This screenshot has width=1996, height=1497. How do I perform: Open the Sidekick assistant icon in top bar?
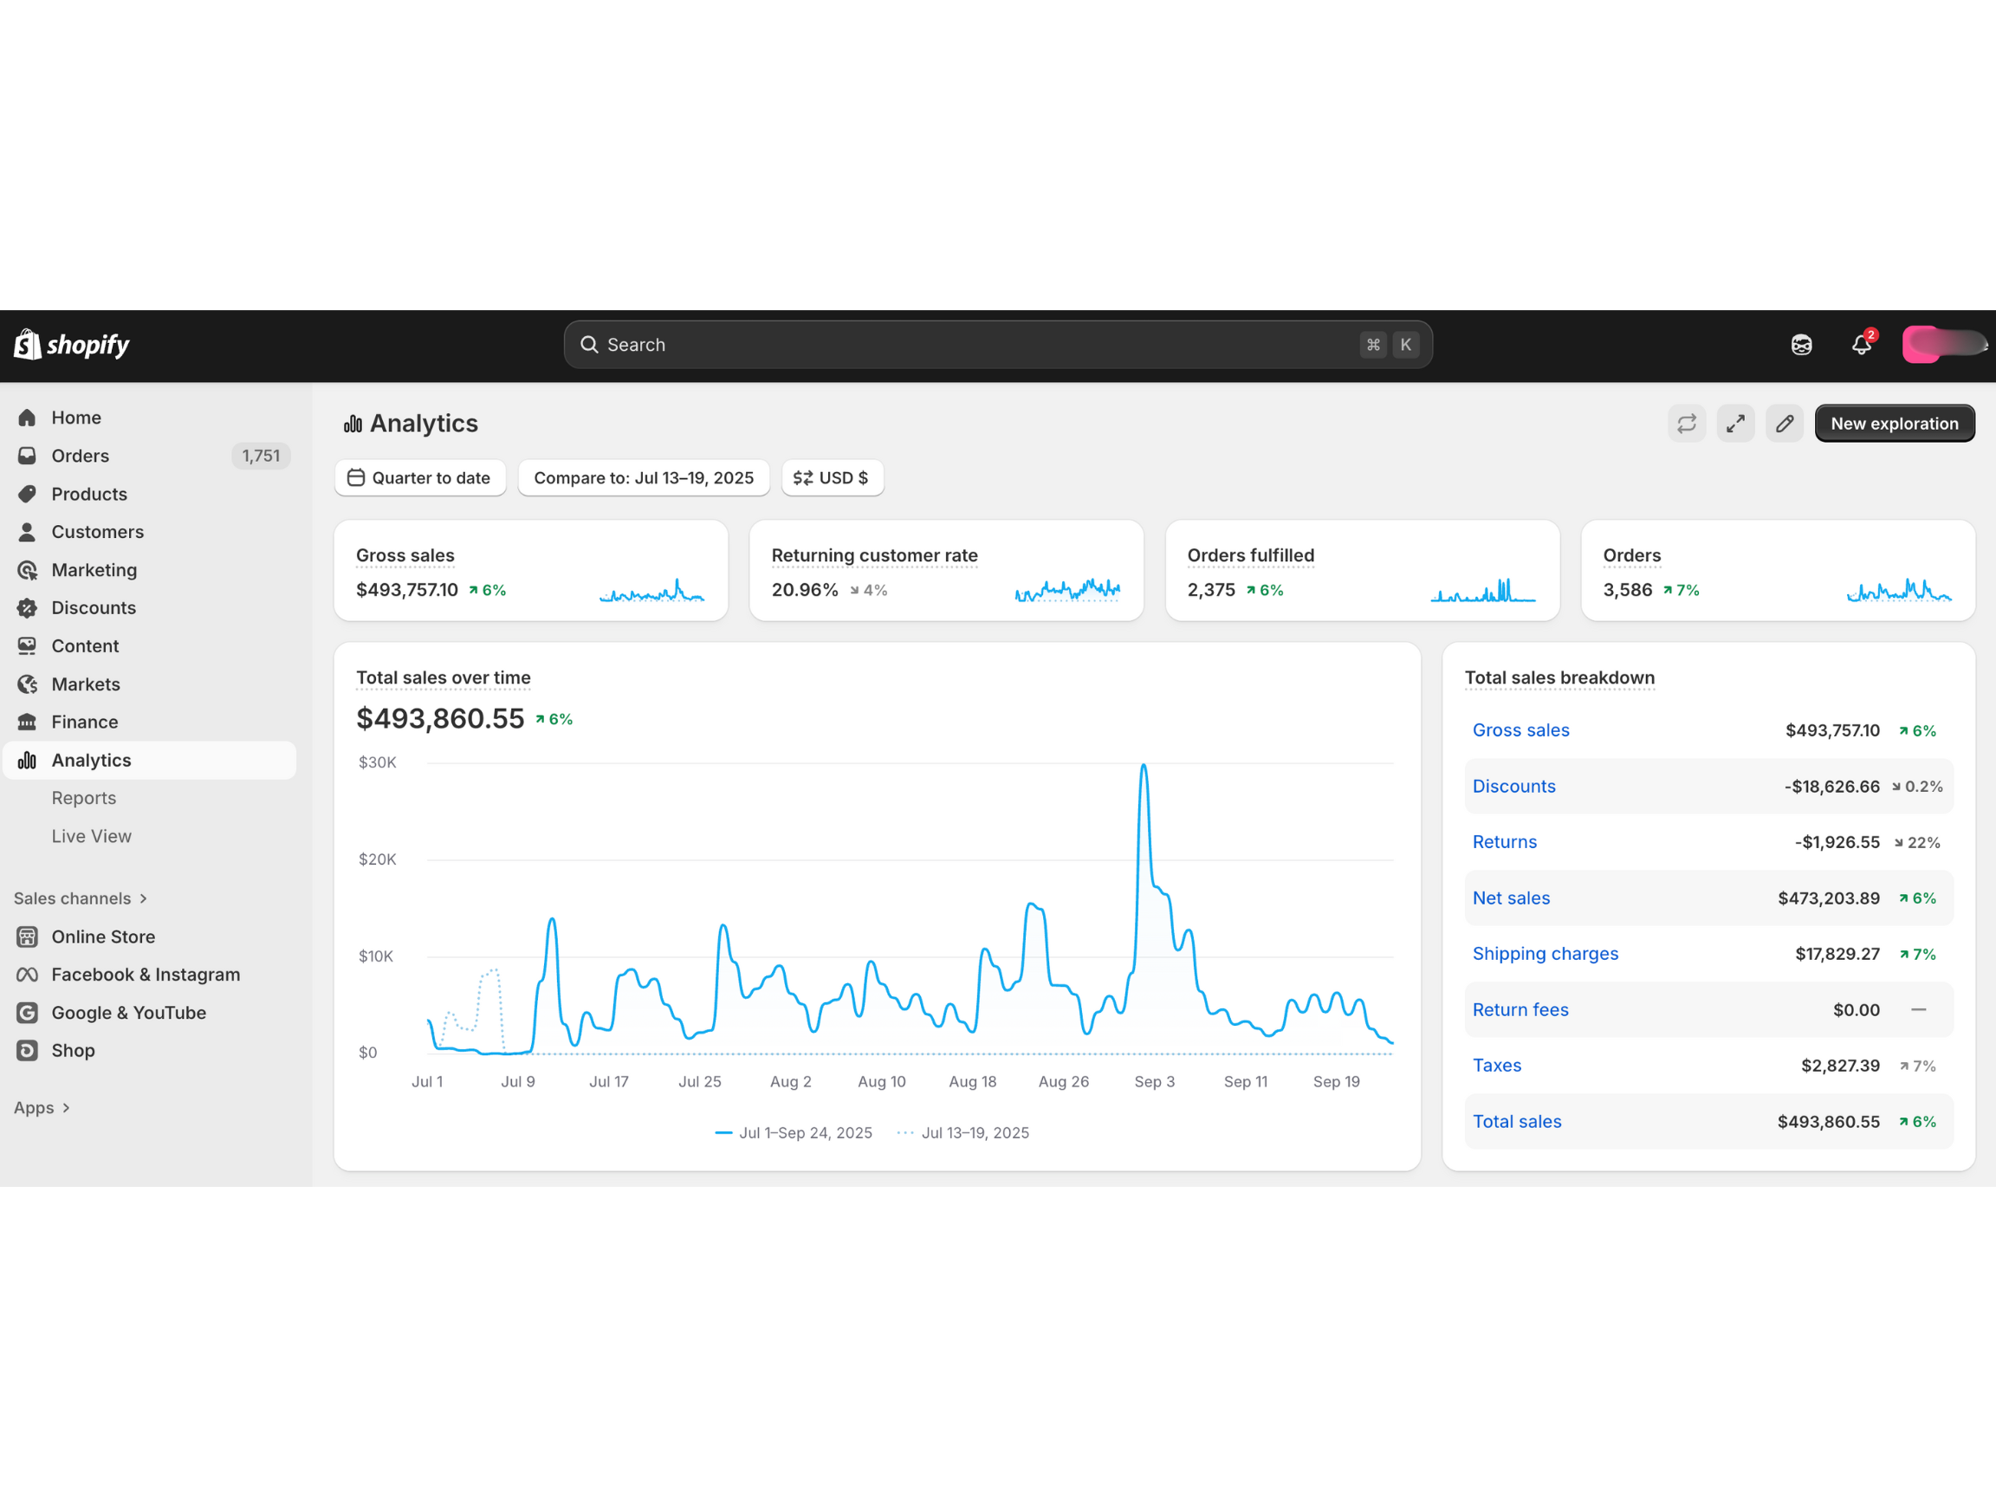(x=1801, y=345)
